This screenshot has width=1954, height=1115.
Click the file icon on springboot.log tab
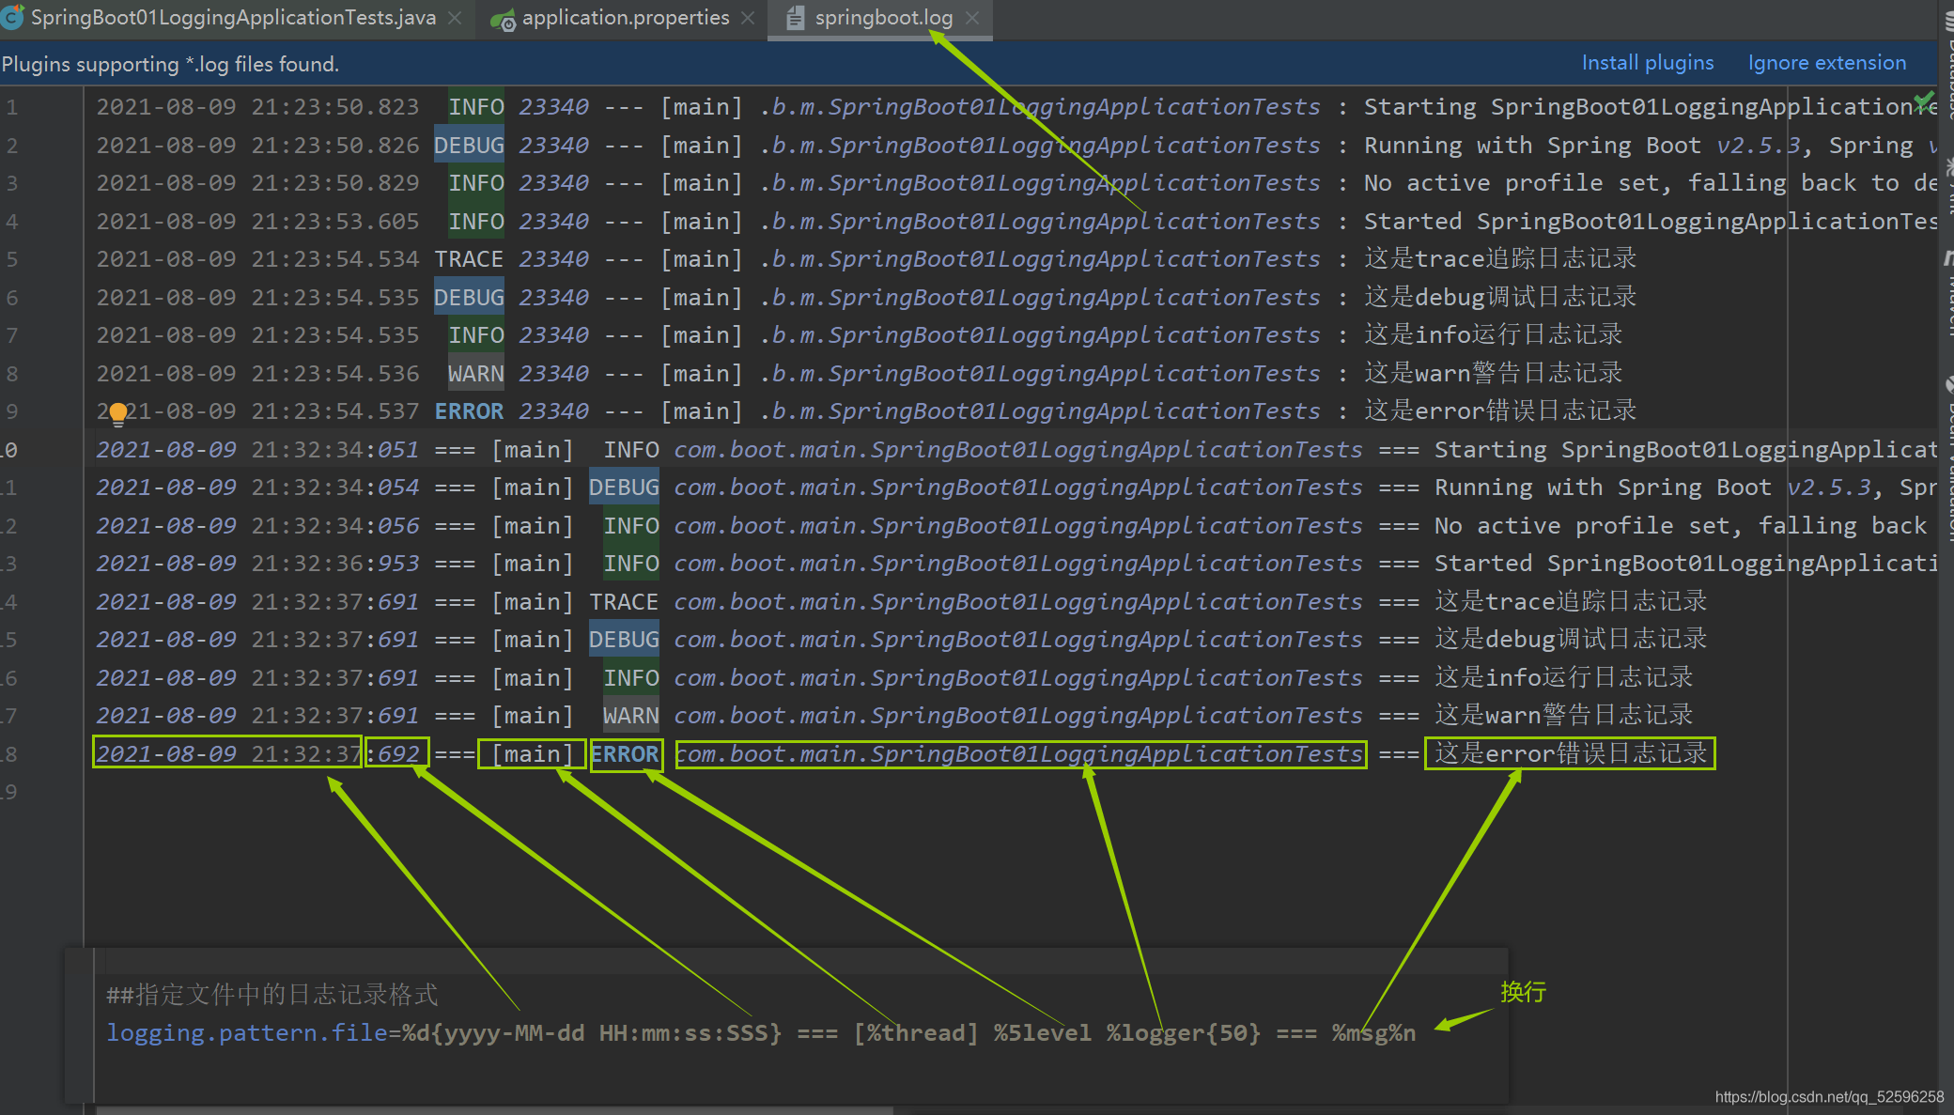795,18
